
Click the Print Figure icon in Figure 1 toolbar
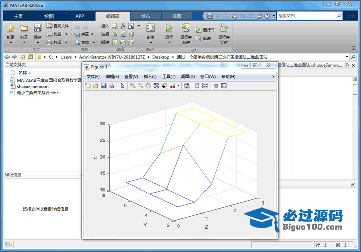112,86
